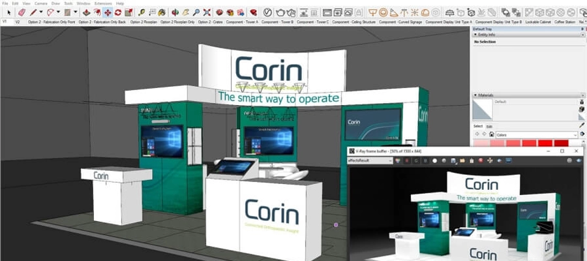Collapse the Materials panel

475,95
